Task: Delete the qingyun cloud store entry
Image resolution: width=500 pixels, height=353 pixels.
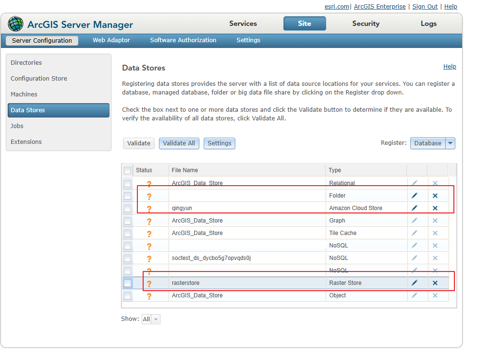Action: click(x=435, y=208)
